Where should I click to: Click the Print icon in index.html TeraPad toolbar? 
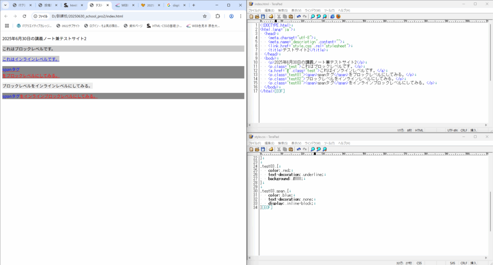[x=271, y=16]
